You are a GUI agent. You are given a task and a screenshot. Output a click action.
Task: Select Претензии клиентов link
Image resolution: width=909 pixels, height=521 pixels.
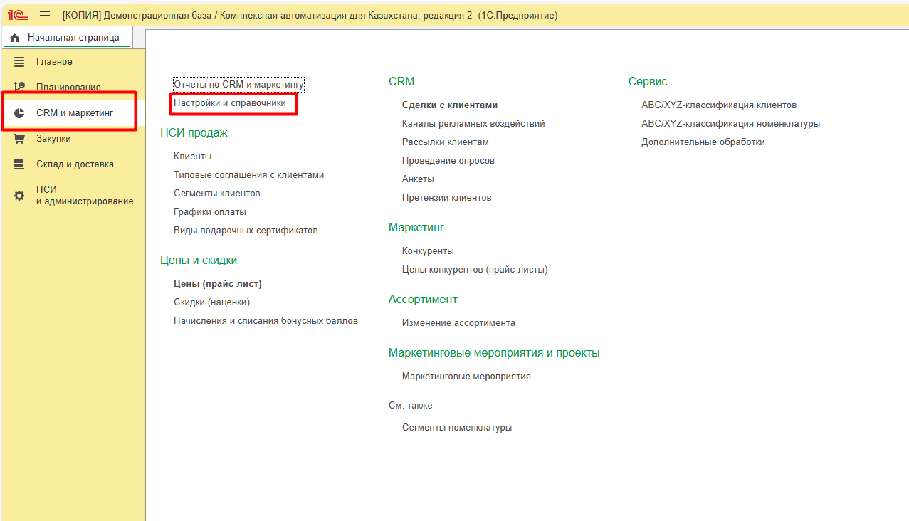coord(446,198)
